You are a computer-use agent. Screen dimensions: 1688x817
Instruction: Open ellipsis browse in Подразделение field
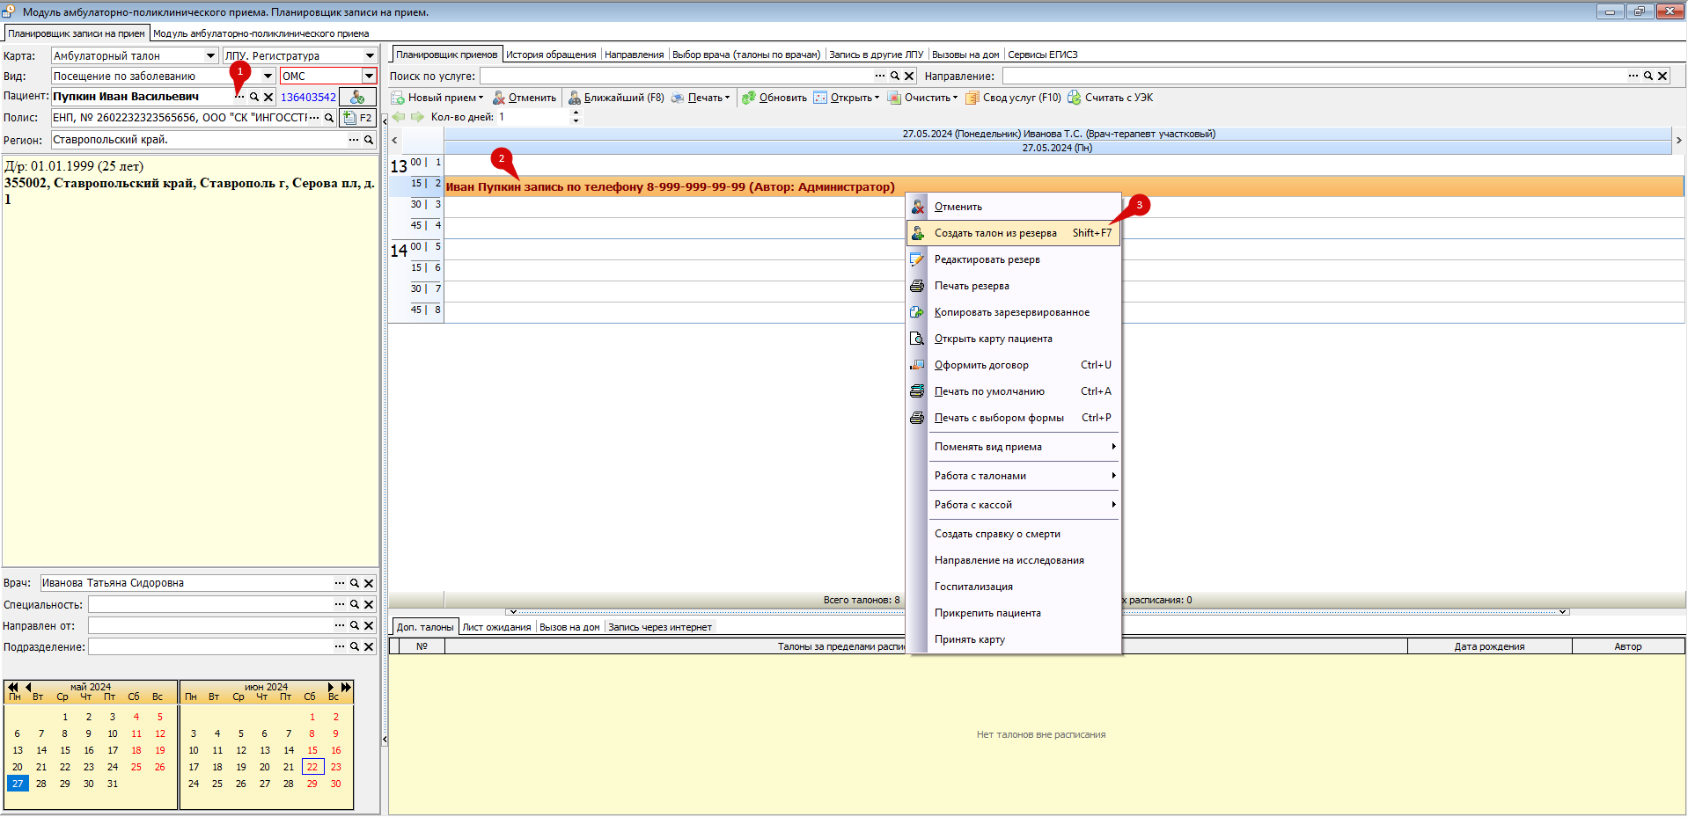coord(340,646)
